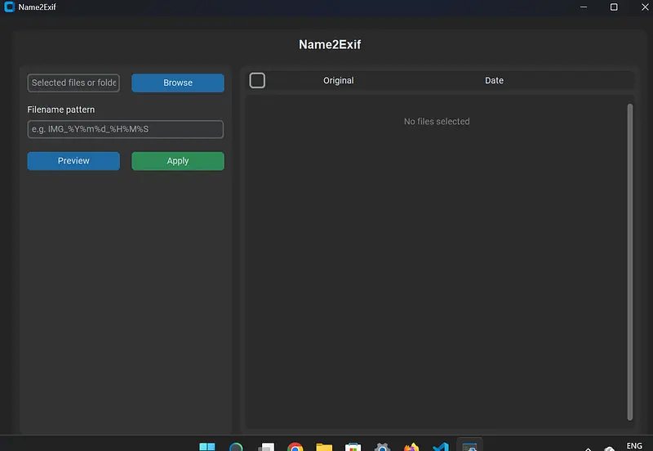Click the ENG language indicator
Screen dimensions: 653x451
point(633,445)
